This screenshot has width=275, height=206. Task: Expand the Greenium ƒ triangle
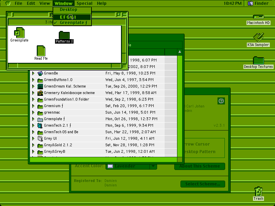click(x=33, y=106)
